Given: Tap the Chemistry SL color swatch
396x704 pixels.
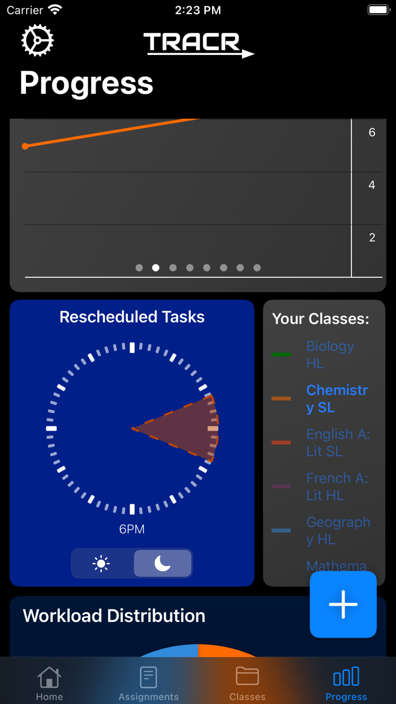Looking at the screenshot, I should (281, 398).
